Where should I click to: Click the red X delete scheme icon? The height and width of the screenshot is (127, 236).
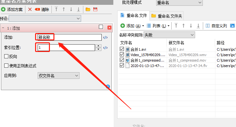(30, 9)
